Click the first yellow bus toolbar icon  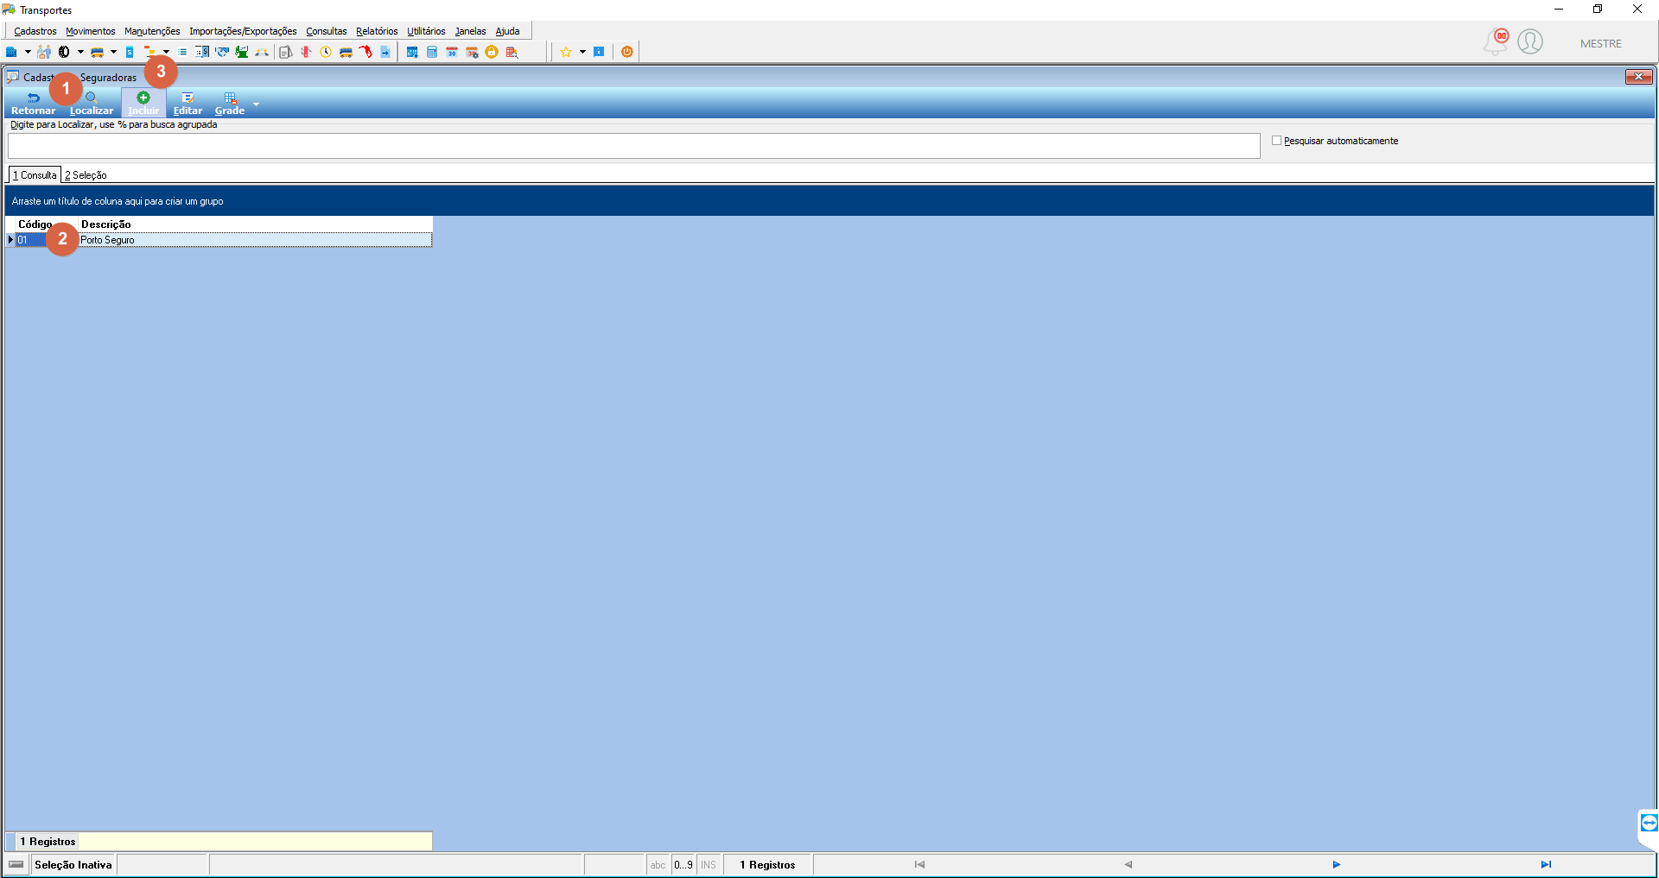point(97,52)
